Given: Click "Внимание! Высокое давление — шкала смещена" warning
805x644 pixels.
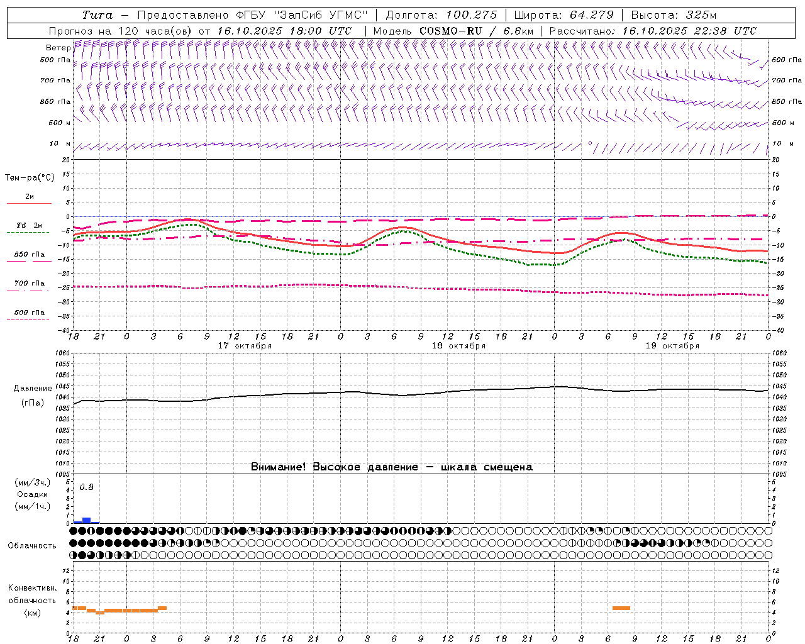Looking at the screenshot, I should pyautogui.click(x=392, y=467).
